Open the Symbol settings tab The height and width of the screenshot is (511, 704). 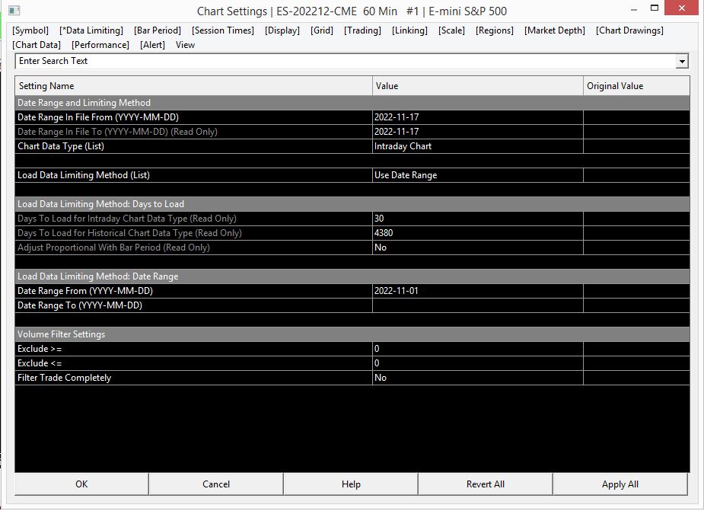[30, 30]
